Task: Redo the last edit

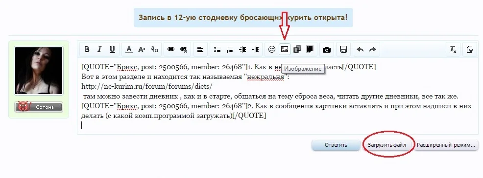Action: pos(373,49)
